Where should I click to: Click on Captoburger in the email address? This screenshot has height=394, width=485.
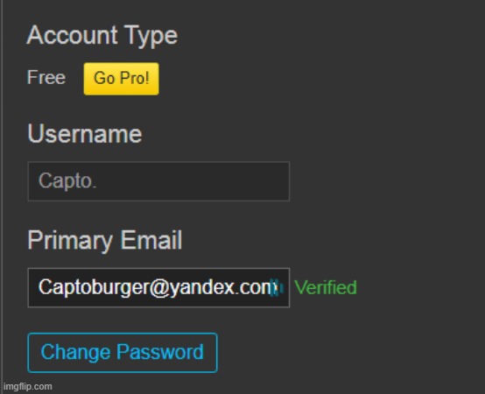click(x=94, y=287)
